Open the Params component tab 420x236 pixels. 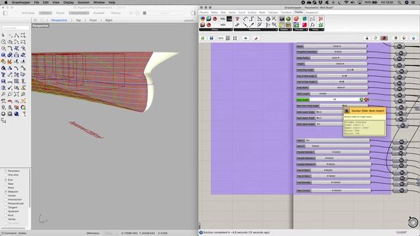pos(204,12)
